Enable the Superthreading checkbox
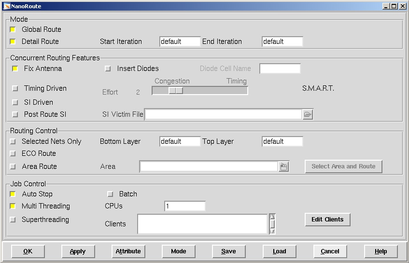 [13, 220]
